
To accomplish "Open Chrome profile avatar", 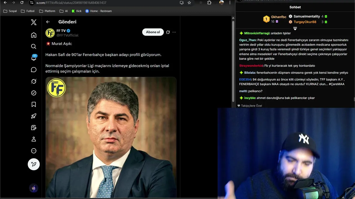I will click(x=221, y=2).
